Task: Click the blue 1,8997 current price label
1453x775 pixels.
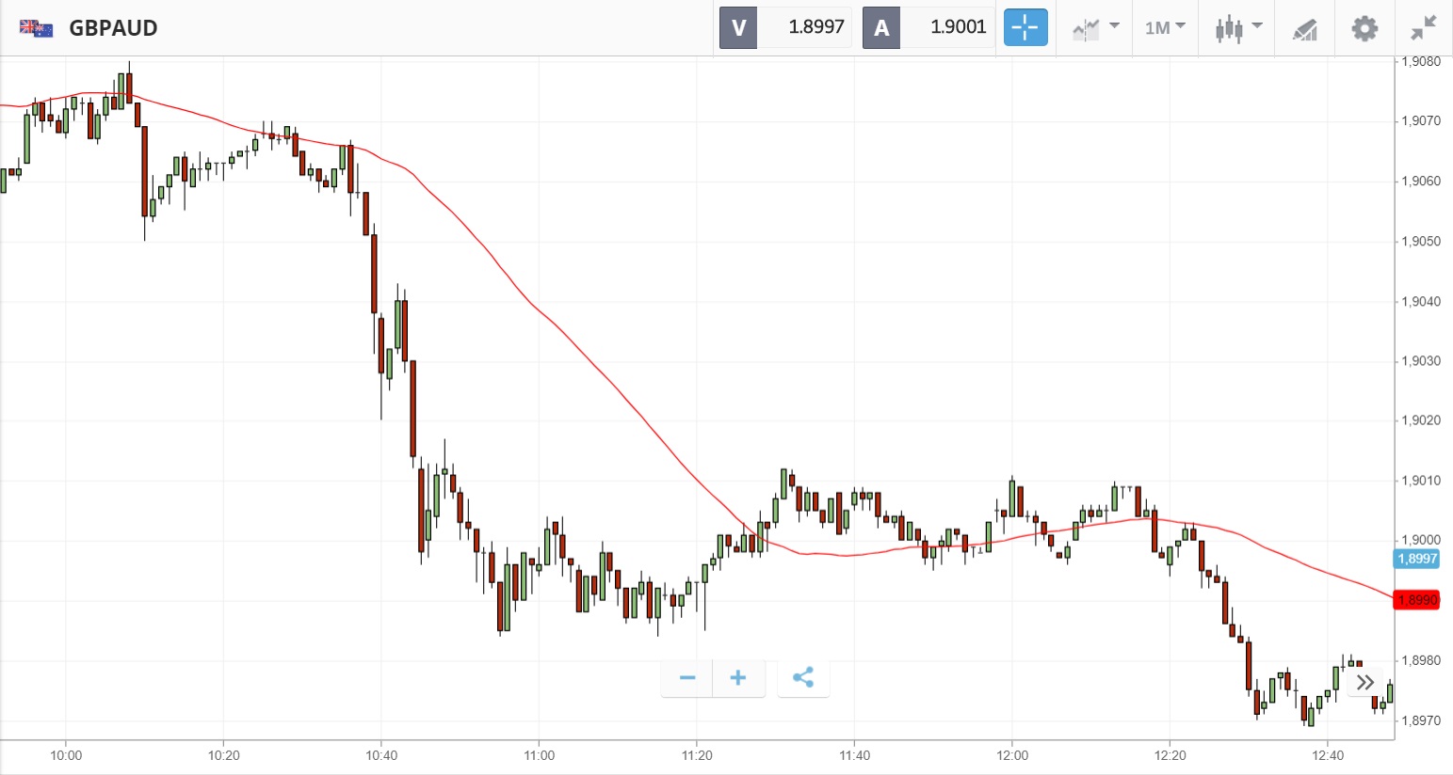Action: [x=1416, y=559]
